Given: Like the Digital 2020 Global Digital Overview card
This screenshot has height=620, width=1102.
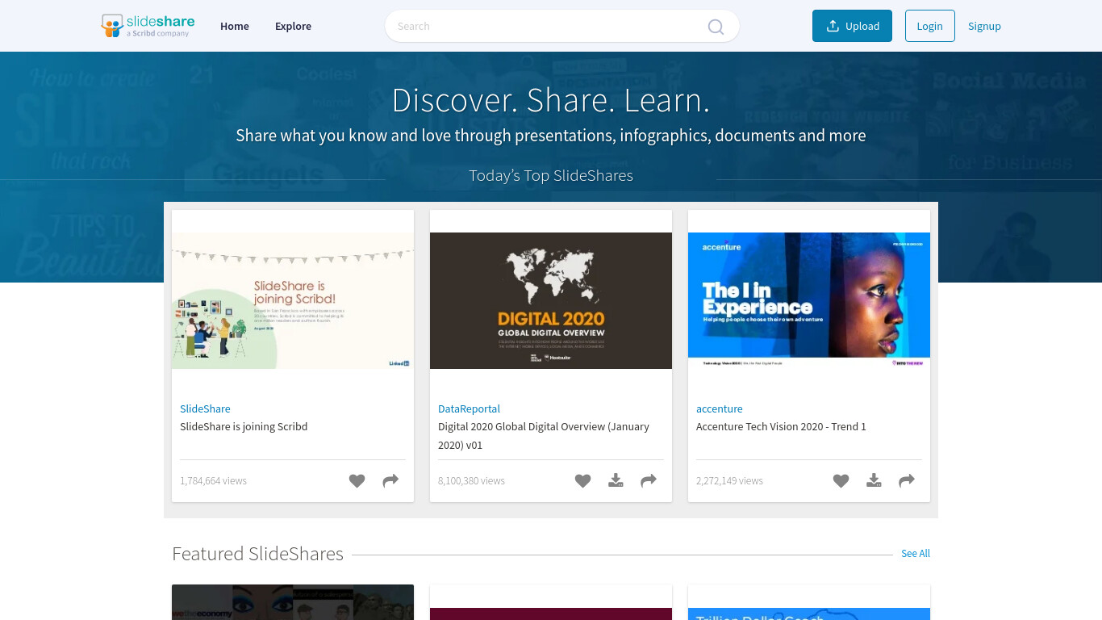Looking at the screenshot, I should click(583, 481).
